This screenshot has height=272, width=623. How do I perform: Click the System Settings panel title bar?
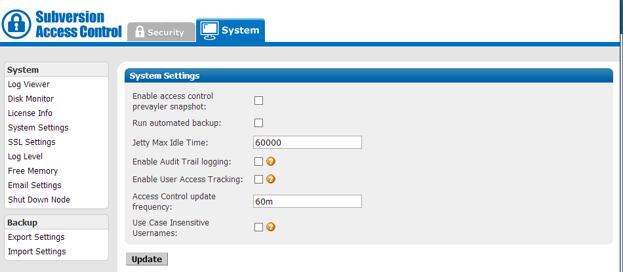[x=369, y=75]
